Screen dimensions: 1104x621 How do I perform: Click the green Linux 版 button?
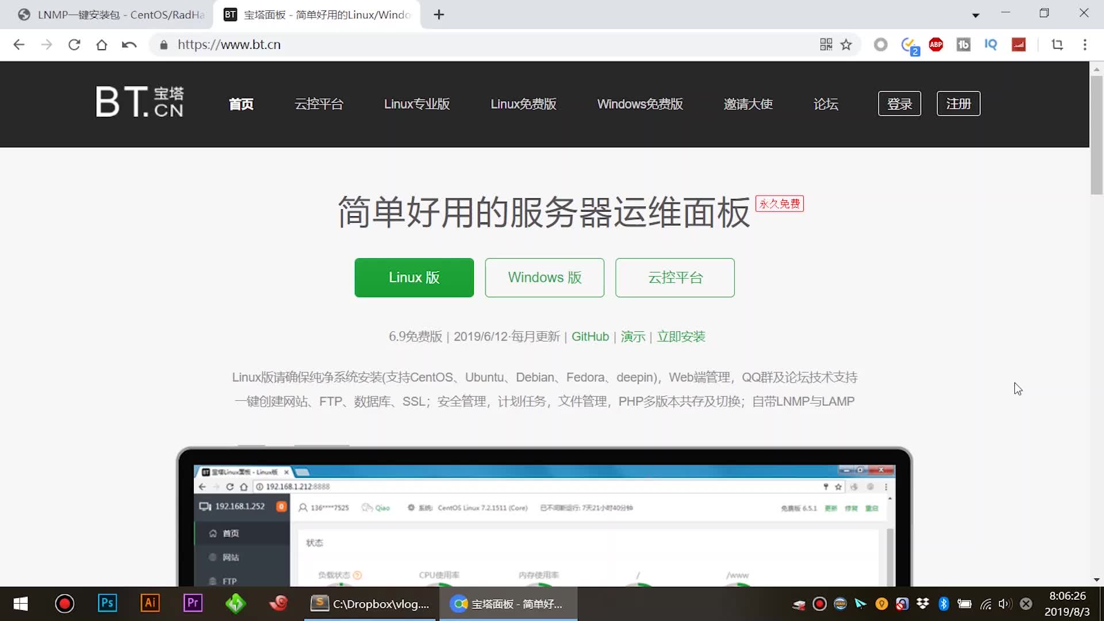(x=414, y=278)
